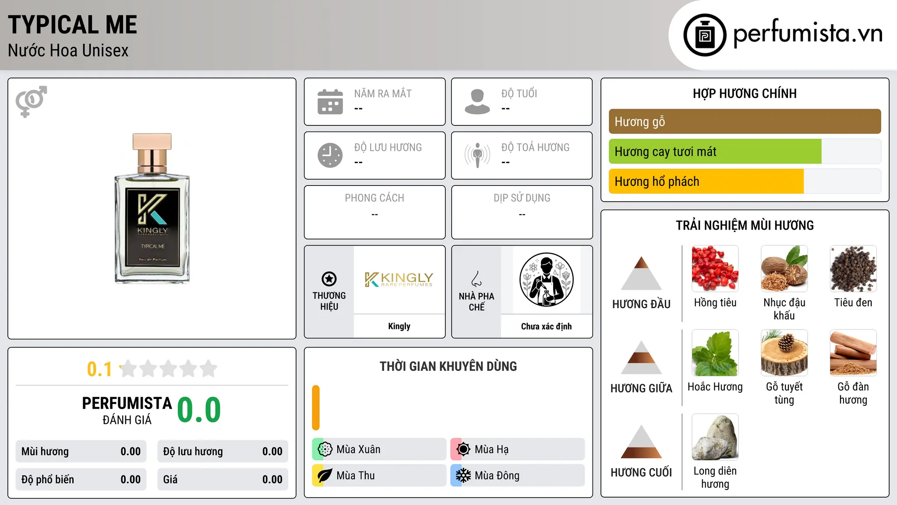The image size is (897, 505).
Task: Open the Typical Me bottle product image
Action: click(x=152, y=208)
